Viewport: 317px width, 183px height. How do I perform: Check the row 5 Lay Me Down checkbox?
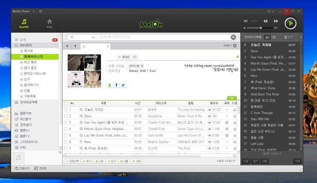coord(66,135)
